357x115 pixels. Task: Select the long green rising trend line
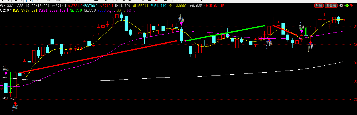tap(225, 33)
